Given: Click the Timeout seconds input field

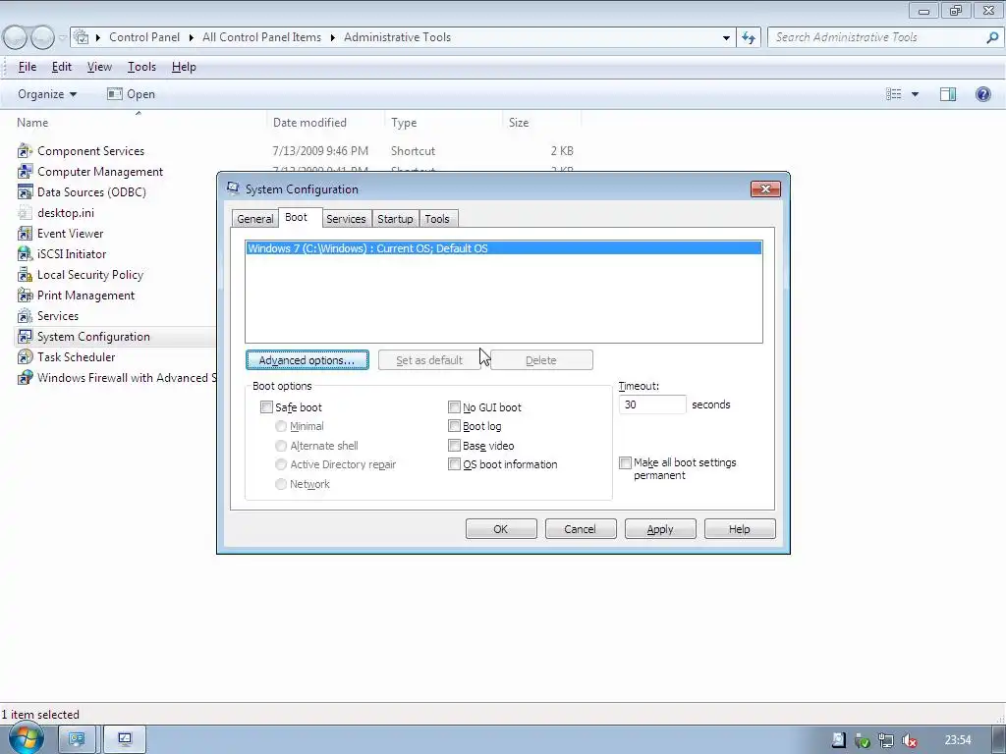Looking at the screenshot, I should [652, 404].
